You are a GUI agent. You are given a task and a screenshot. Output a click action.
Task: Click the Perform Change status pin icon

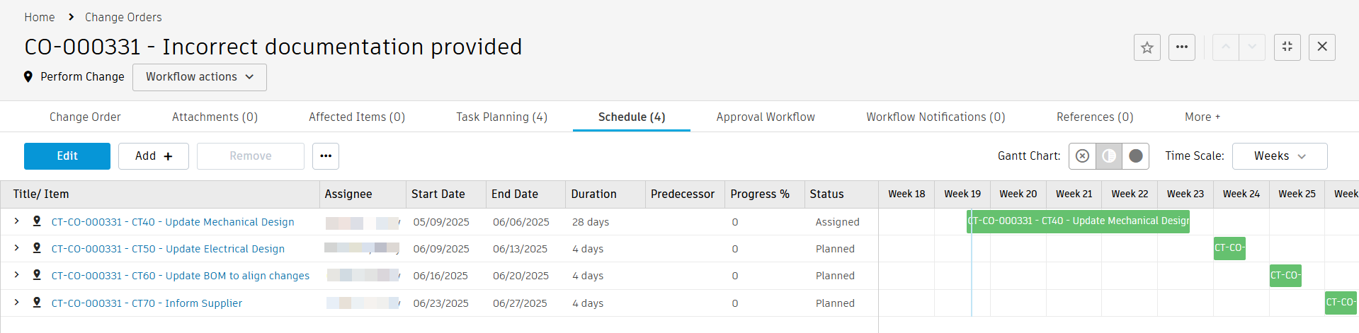click(x=28, y=76)
